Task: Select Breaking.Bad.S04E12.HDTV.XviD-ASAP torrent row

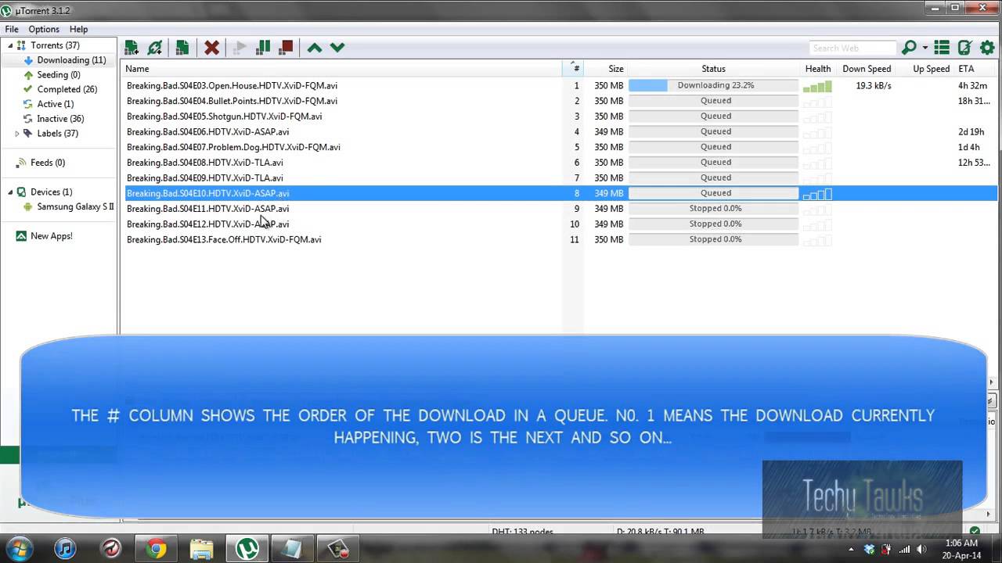Action: [x=560, y=224]
